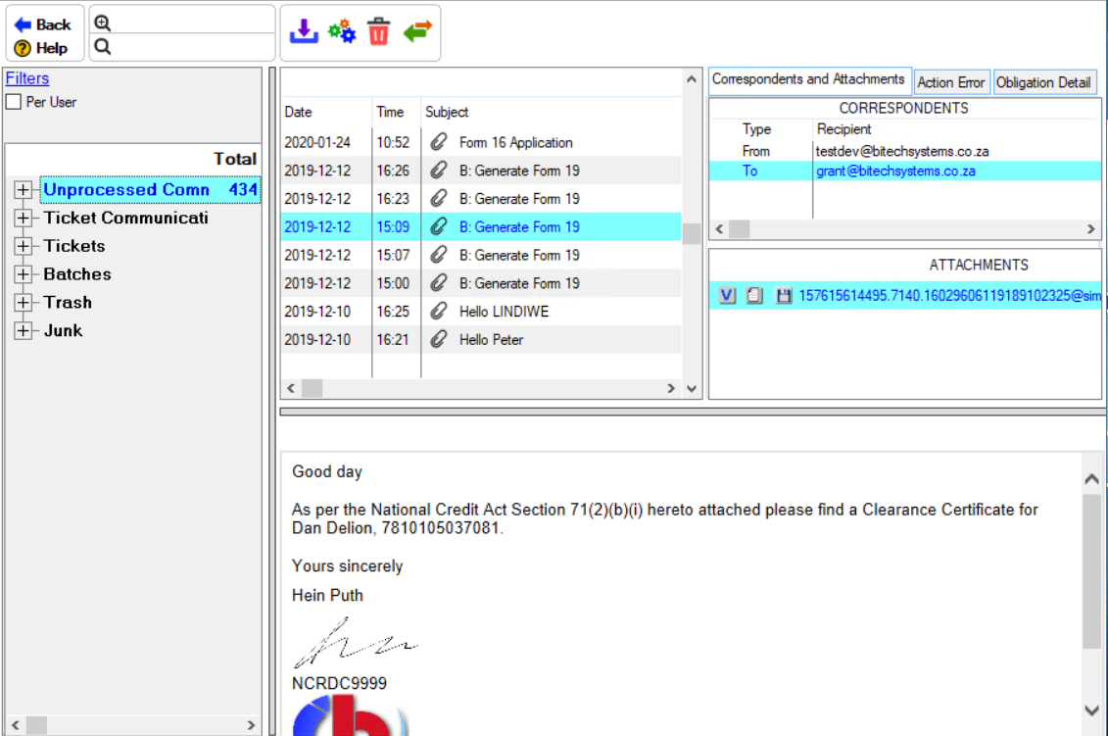This screenshot has height=736, width=1108.
Task: Expand the Trash tree node
Action: [x=24, y=303]
